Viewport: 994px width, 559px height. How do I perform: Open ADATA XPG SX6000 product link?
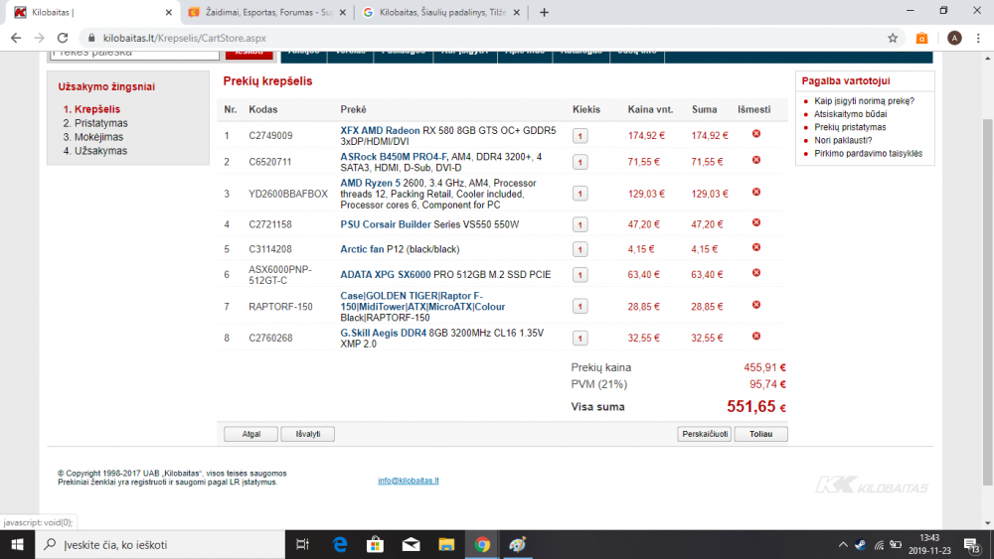pyautogui.click(x=386, y=275)
